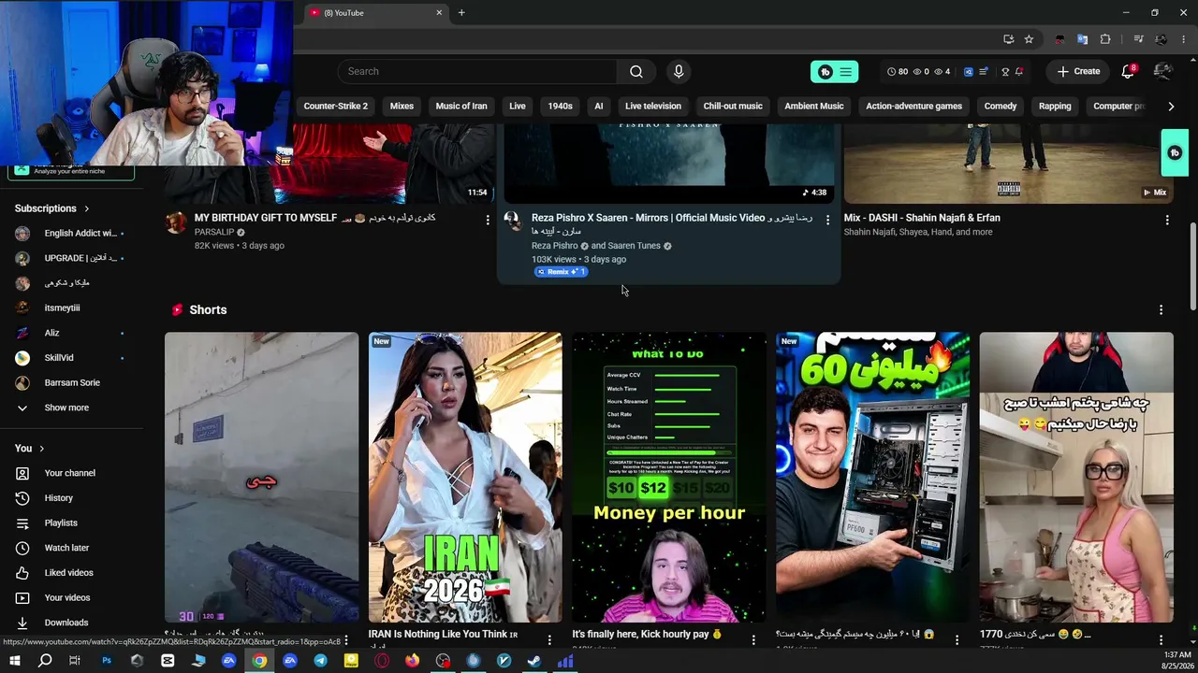1198x673 pixels.
Task: Open the YouTube notifications bell
Action: pos(1128,71)
